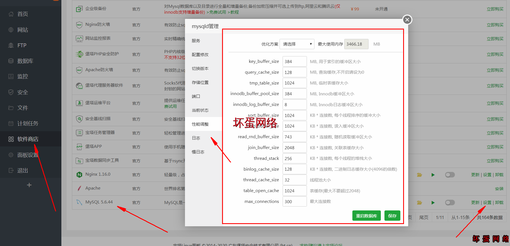Switch to 存储位置 tab
The height and width of the screenshot is (246, 510).
(203, 82)
